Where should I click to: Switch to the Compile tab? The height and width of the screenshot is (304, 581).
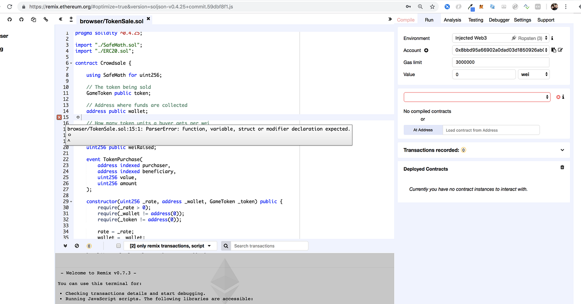pos(406,20)
